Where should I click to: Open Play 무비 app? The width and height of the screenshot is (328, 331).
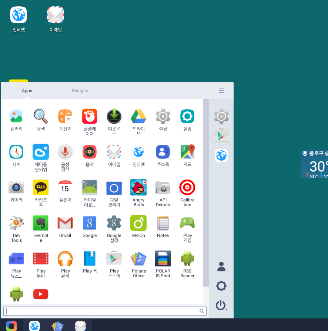click(x=41, y=258)
